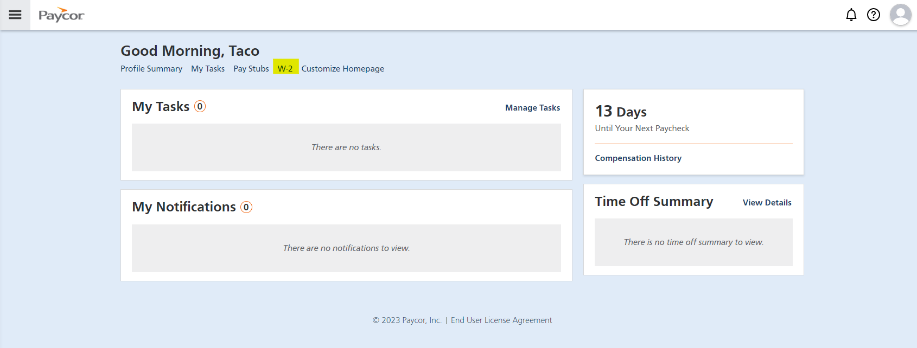
Task: Click the help question mark icon
Action: click(x=873, y=15)
